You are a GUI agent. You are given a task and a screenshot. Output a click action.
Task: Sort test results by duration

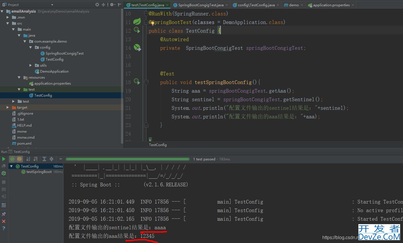pos(35,159)
